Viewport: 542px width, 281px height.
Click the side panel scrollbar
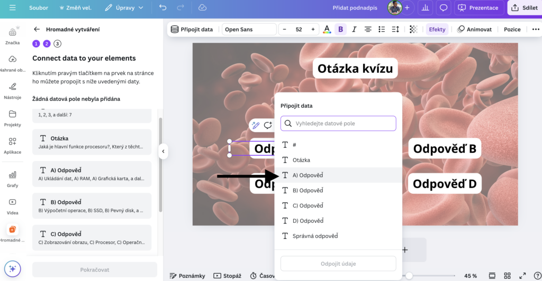coord(160,165)
